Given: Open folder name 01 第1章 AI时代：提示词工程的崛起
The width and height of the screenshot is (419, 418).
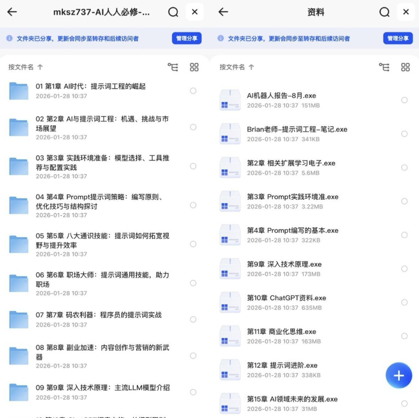Looking at the screenshot, I should [x=90, y=86].
